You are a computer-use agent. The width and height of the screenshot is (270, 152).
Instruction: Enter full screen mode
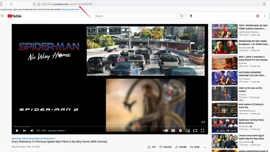coord(203,131)
